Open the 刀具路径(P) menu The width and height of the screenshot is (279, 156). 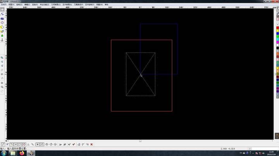(78, 5)
